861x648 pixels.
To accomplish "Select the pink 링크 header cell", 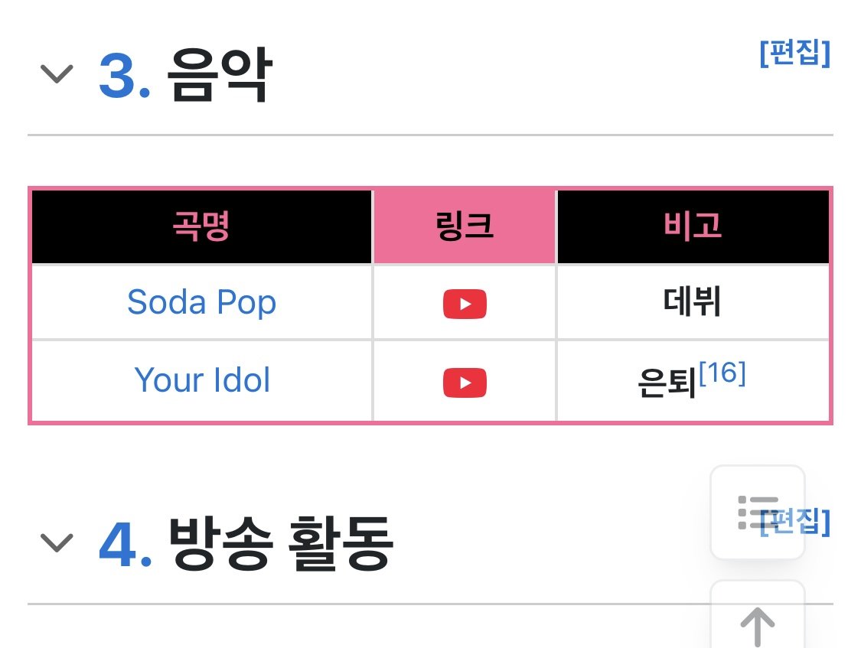I will [x=465, y=226].
